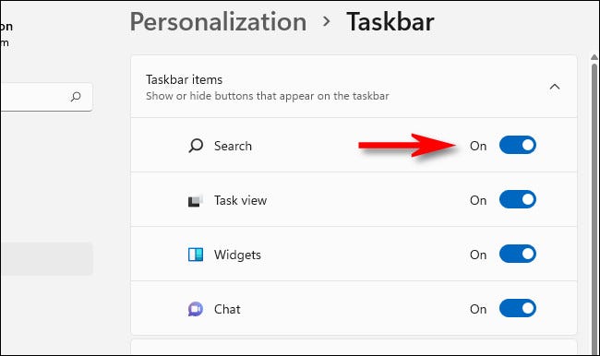This screenshot has width=600, height=356.
Task: Click the Widgets icon
Action: click(x=196, y=255)
